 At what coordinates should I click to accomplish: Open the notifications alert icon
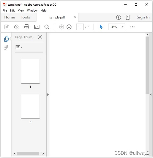point(127,17)
